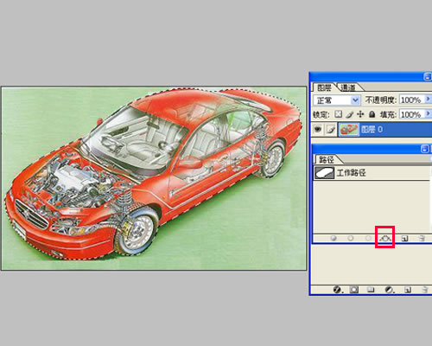Create new fill or adjustment layer
This screenshot has height=346, width=432.
(389, 290)
